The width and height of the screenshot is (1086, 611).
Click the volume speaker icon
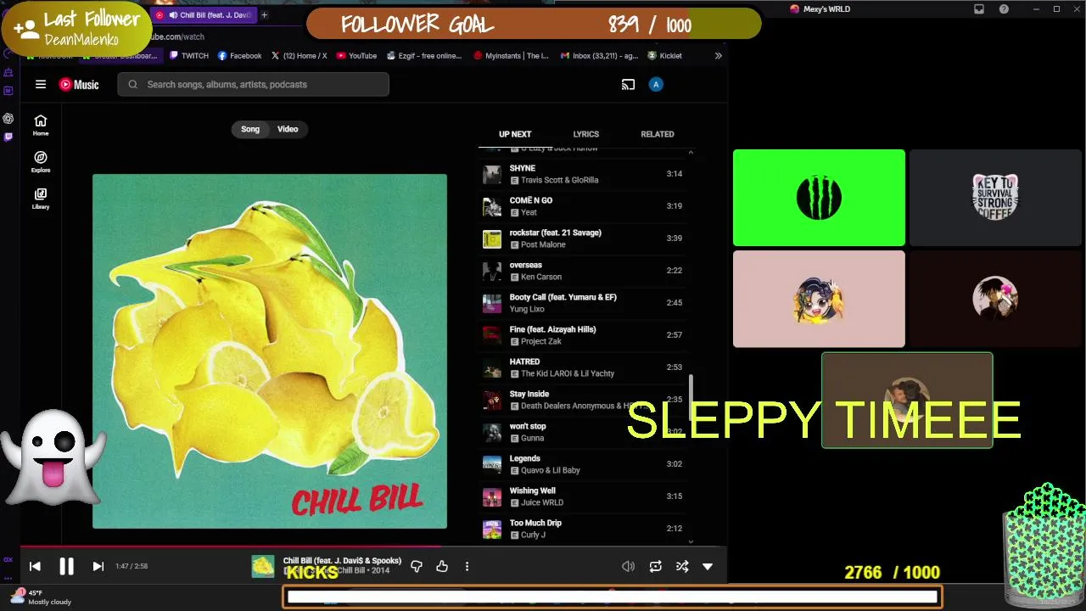click(628, 566)
